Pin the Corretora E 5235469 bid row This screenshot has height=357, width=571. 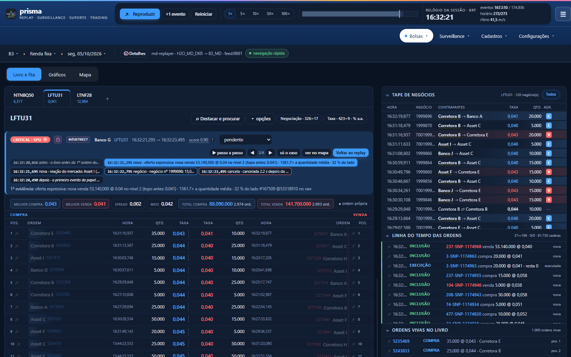pyautogui.click(x=16, y=233)
